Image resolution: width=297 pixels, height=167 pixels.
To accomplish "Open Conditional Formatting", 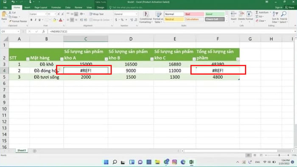I will (146, 17).
